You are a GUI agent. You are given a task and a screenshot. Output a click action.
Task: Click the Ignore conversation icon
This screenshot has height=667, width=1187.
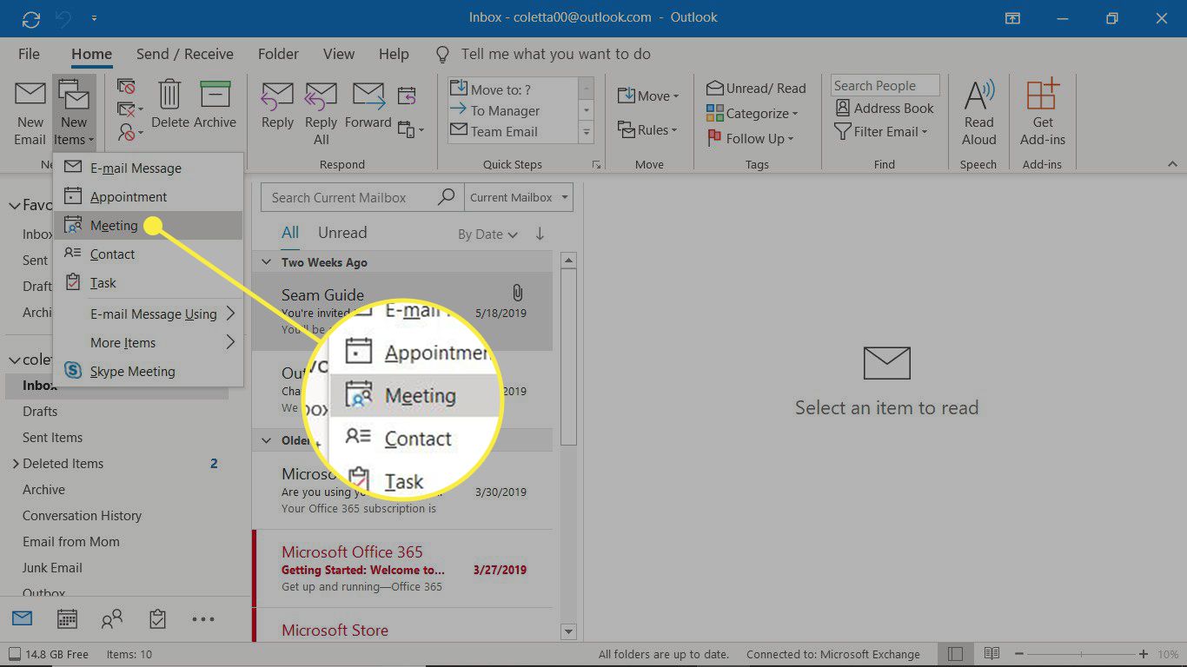(x=127, y=87)
